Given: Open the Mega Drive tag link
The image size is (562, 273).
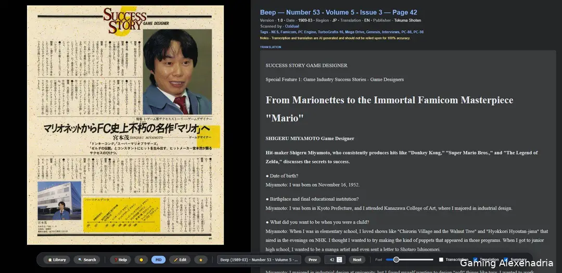Looking at the screenshot, I should 354,32.
